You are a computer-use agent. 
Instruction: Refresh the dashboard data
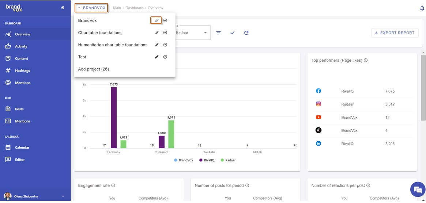(x=246, y=33)
